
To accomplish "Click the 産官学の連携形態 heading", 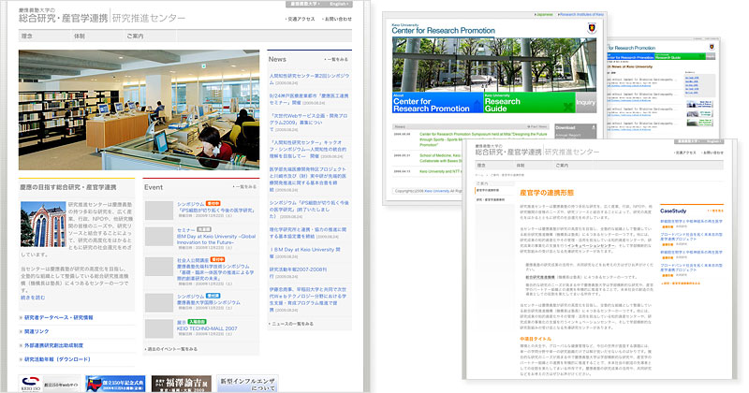I will pos(547,193).
